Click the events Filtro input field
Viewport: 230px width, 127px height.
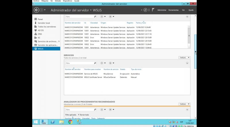point(79,17)
